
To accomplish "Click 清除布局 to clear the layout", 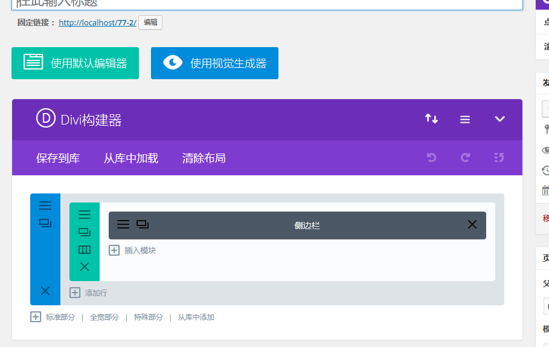I will [204, 158].
